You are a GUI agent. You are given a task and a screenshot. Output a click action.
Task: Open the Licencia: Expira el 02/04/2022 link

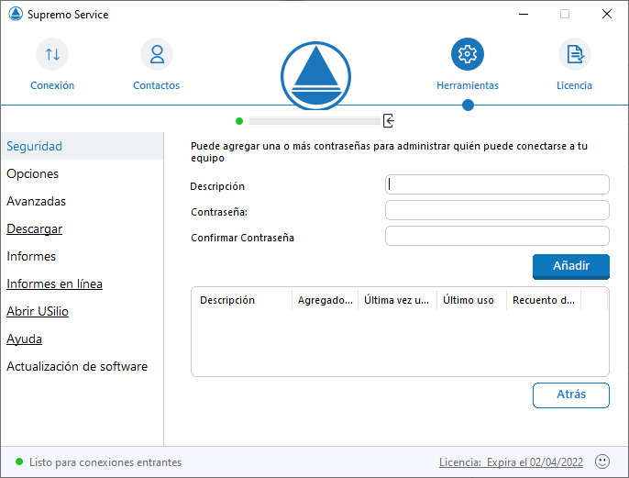511,462
